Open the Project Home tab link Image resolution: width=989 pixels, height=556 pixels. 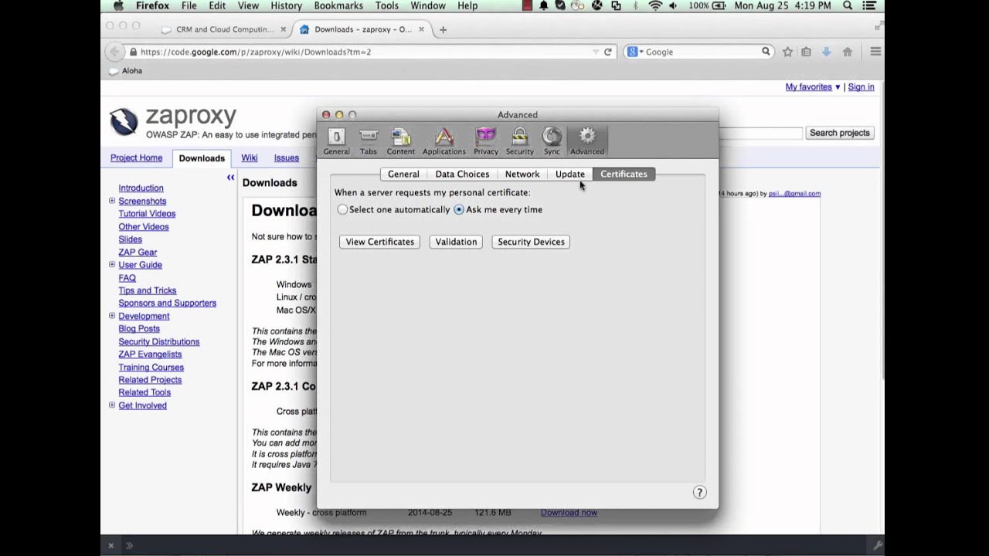(136, 158)
